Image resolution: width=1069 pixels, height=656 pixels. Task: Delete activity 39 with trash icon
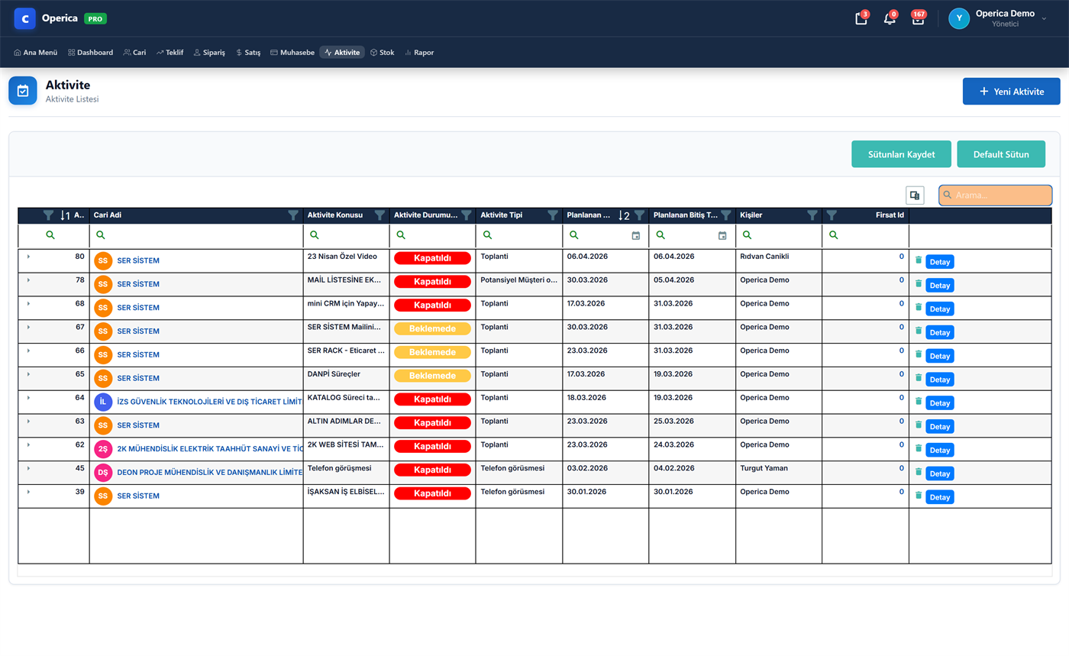[919, 495]
